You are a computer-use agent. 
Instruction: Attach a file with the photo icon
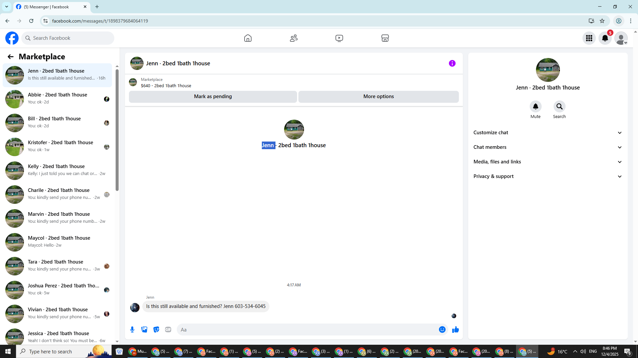point(144,329)
